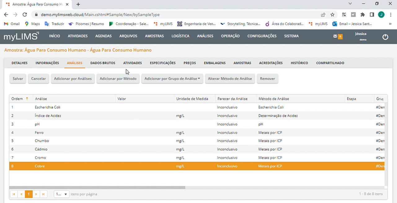Open the Ploomes | Resumo bookmark

[x=86, y=24]
